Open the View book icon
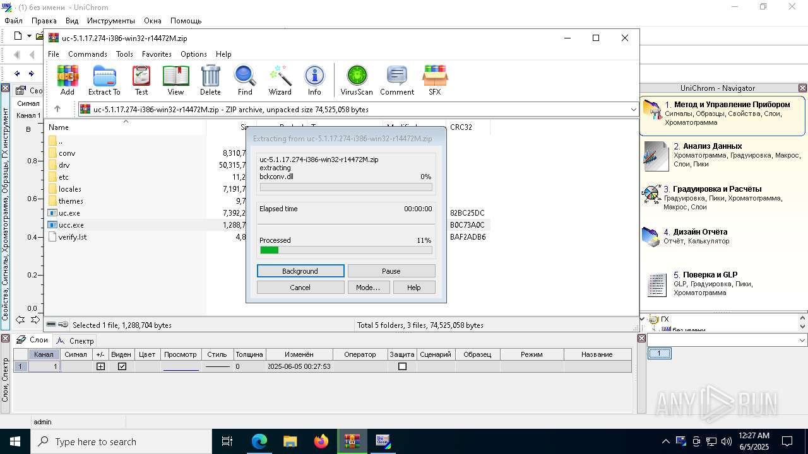Image resolution: width=808 pixels, height=454 pixels. (x=175, y=80)
